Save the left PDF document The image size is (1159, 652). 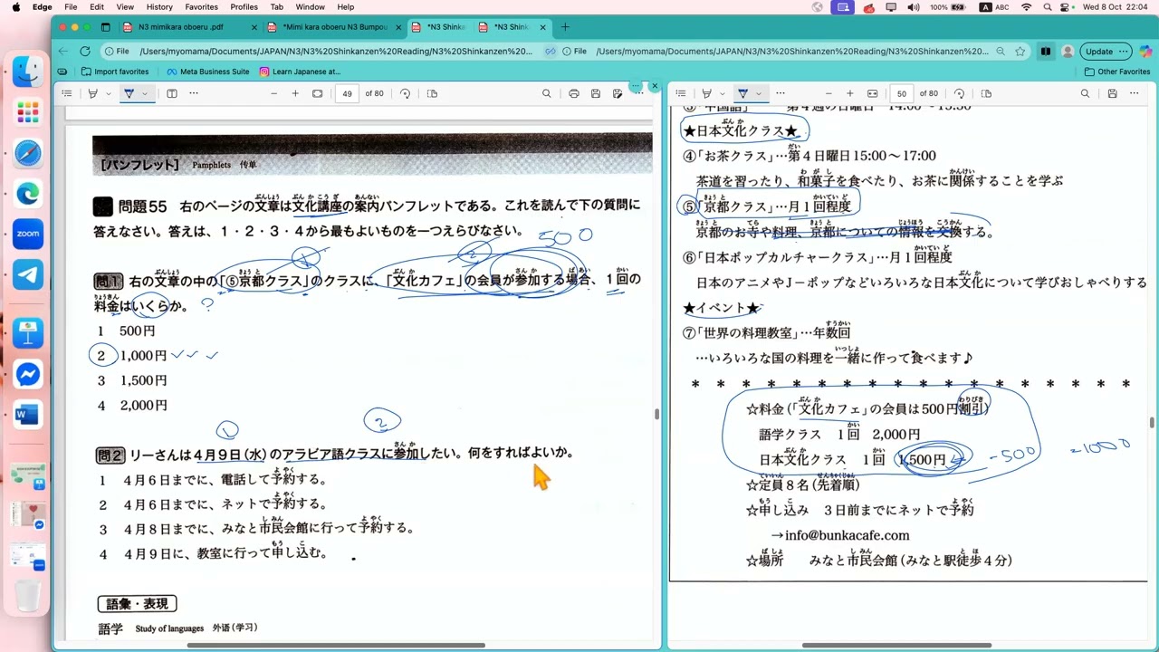(596, 93)
